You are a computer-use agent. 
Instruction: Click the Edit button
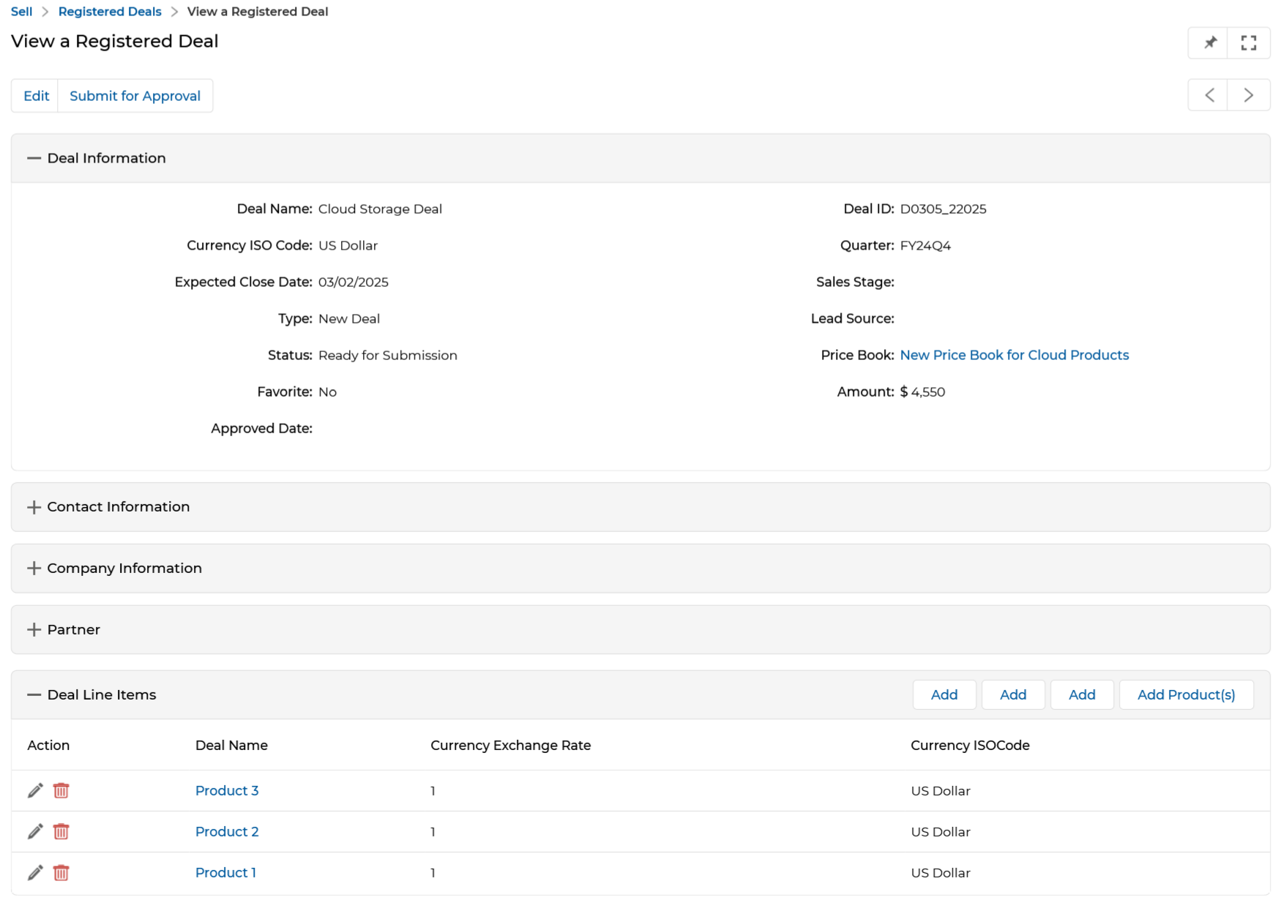click(x=36, y=96)
